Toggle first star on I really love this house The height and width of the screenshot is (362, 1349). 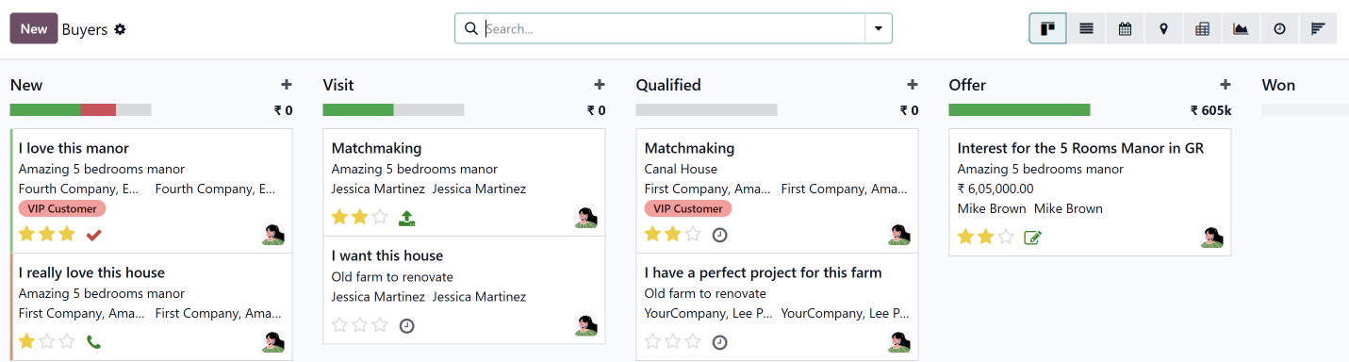tap(26, 341)
